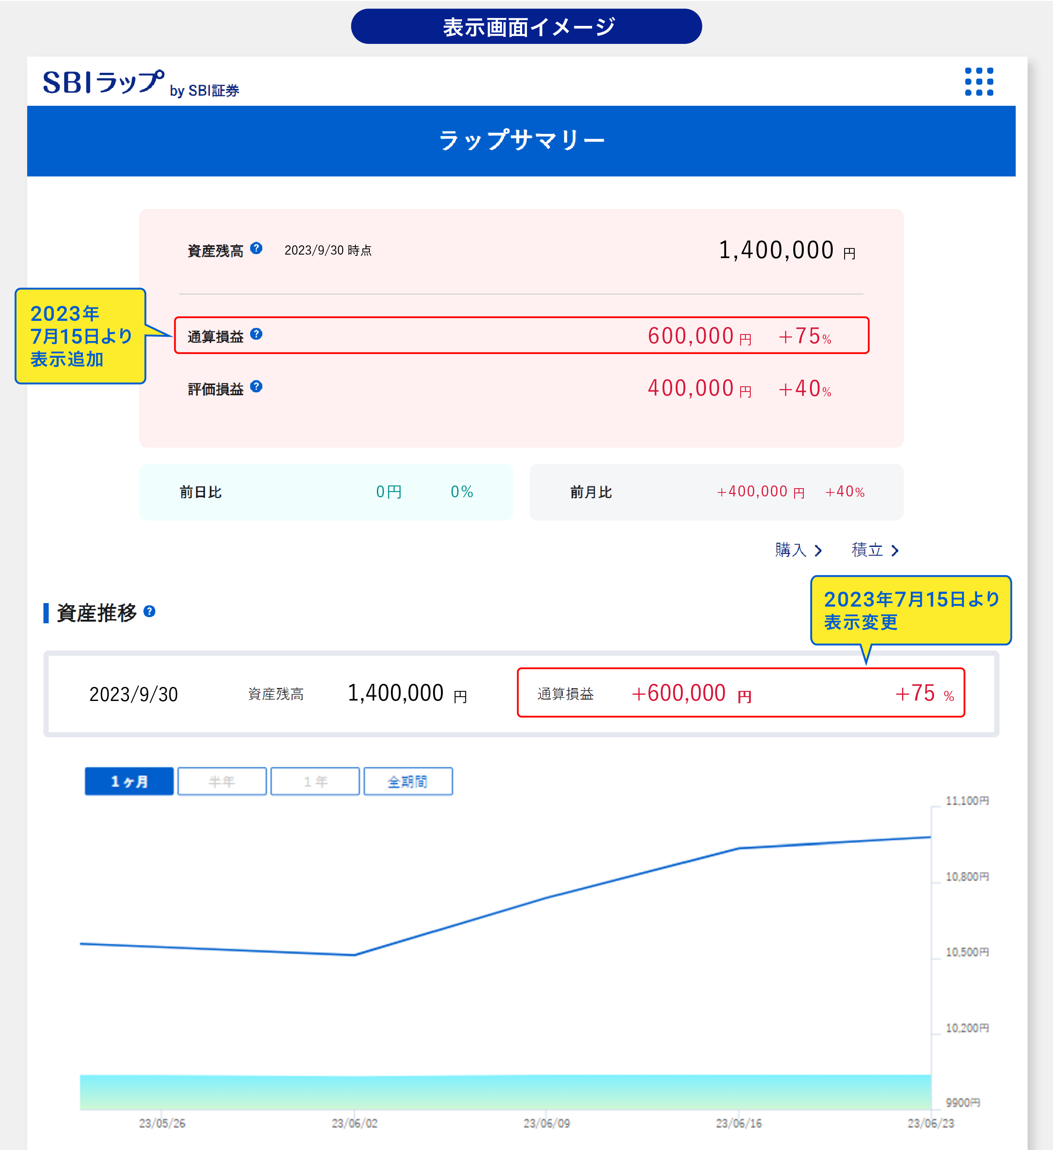The height and width of the screenshot is (1150, 1053).
Task: Click the 11,100円 chart axis label
Action: click(967, 800)
